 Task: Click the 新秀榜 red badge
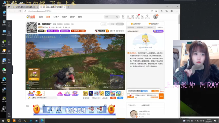tap(78, 31)
